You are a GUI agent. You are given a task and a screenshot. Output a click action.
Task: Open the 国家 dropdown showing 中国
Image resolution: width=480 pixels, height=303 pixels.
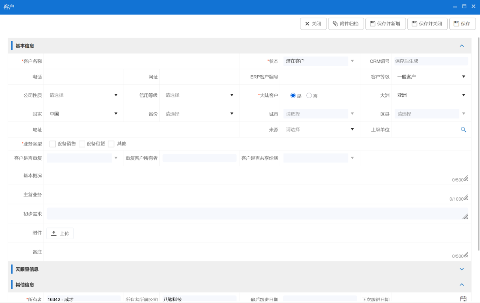83,114
